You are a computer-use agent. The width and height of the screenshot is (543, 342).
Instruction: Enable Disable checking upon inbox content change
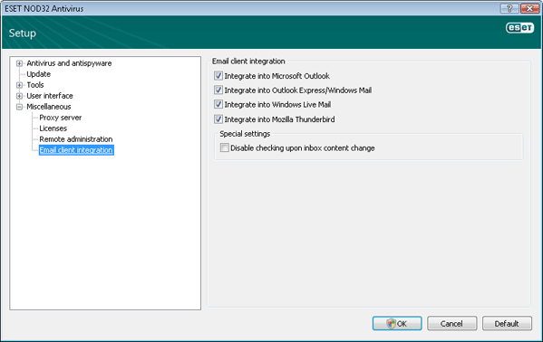pyautogui.click(x=225, y=148)
